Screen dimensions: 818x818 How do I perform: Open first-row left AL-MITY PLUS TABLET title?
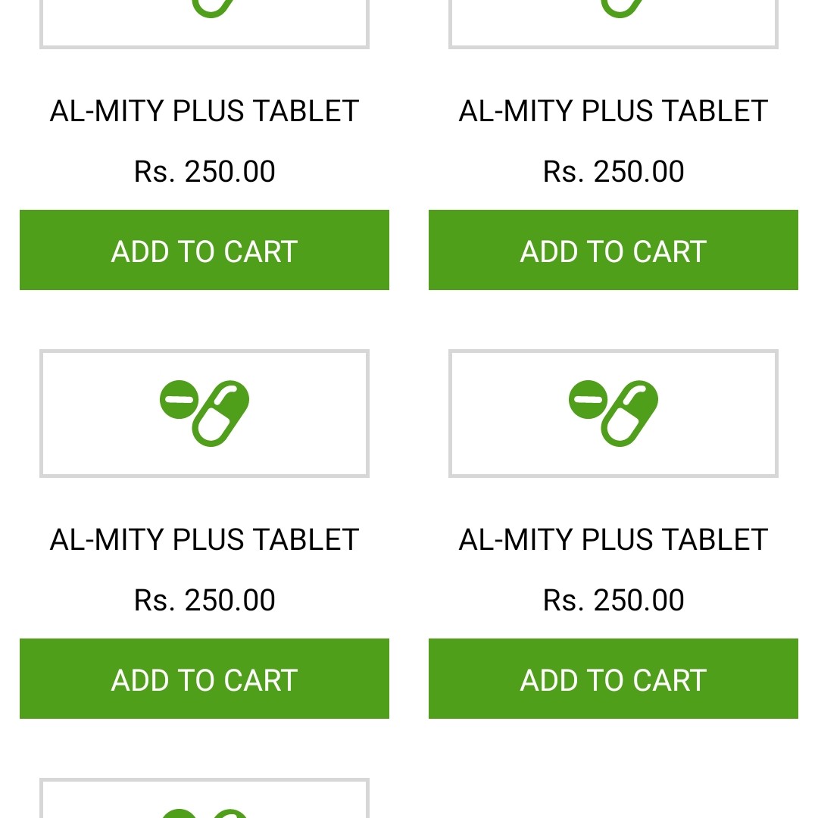(x=204, y=111)
